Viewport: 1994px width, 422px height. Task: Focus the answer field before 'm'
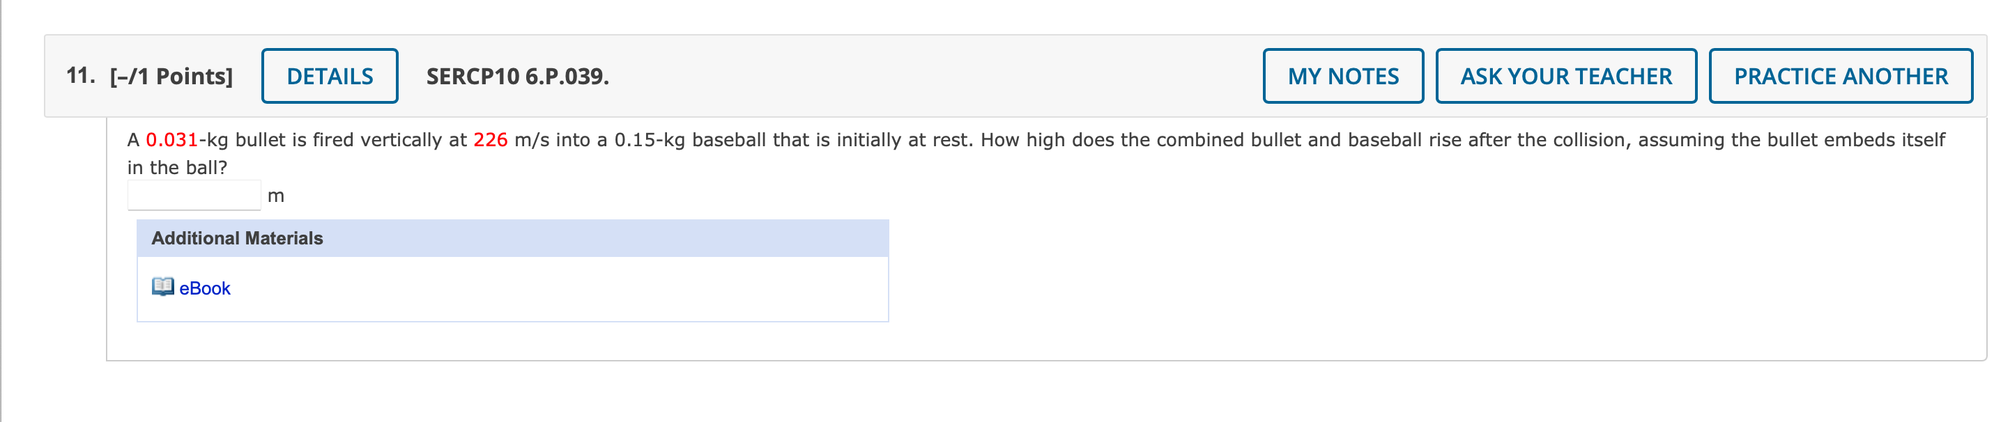tap(194, 195)
